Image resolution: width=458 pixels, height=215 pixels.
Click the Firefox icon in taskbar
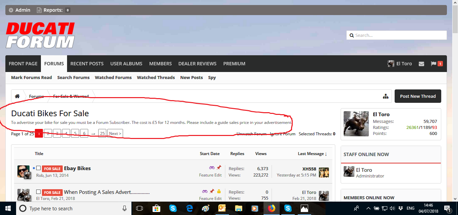tap(271, 208)
